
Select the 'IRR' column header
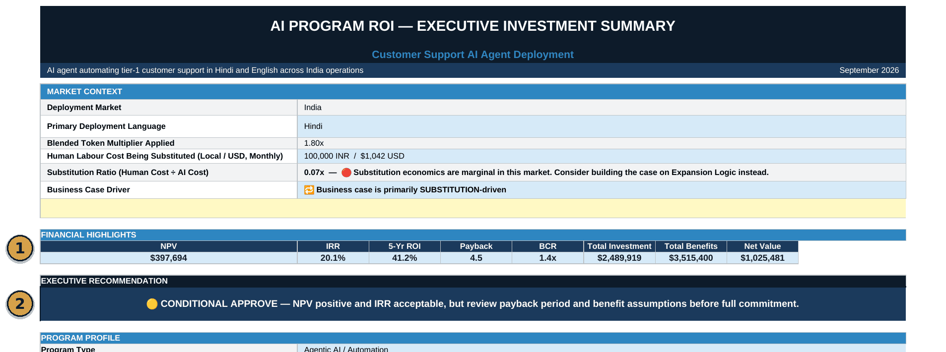tap(333, 246)
